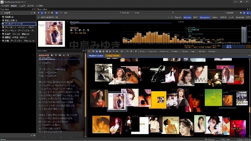Click the highlighted middle icon at Player View right

click(x=244, y=13)
